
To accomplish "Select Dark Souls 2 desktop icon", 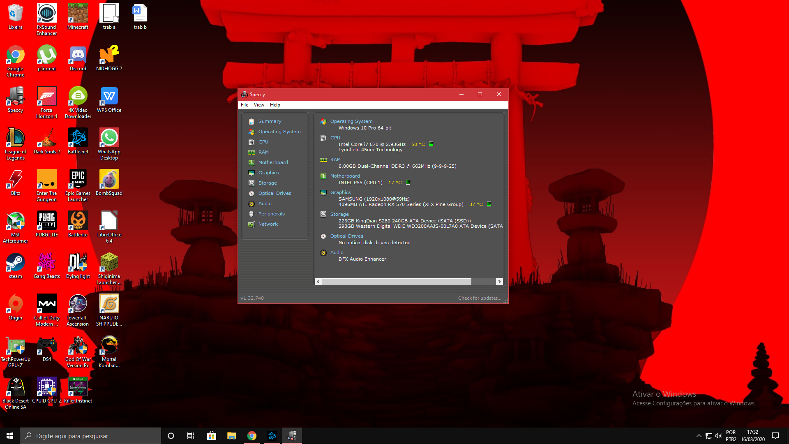I will coord(46,141).
